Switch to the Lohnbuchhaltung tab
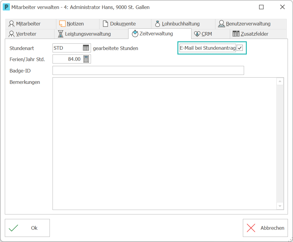This screenshot has height=242, width=293. (x=183, y=24)
